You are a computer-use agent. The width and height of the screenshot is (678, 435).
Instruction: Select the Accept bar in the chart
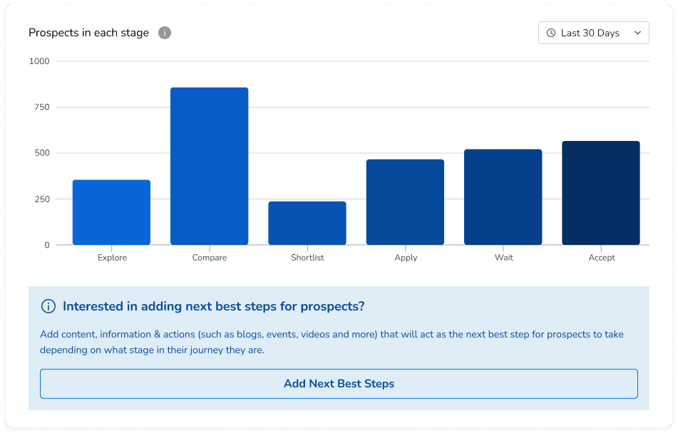[x=600, y=193]
